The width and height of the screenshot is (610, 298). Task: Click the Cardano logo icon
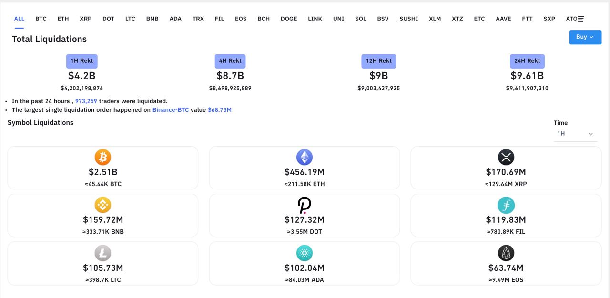click(305, 253)
